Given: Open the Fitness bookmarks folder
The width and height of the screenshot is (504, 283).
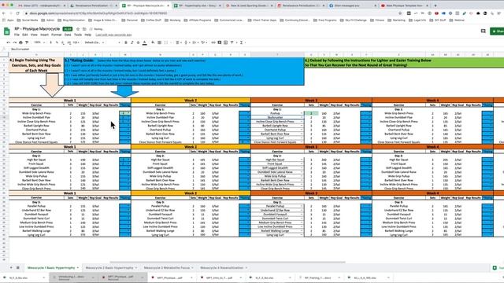Looking at the screenshot, I should 377,20.
